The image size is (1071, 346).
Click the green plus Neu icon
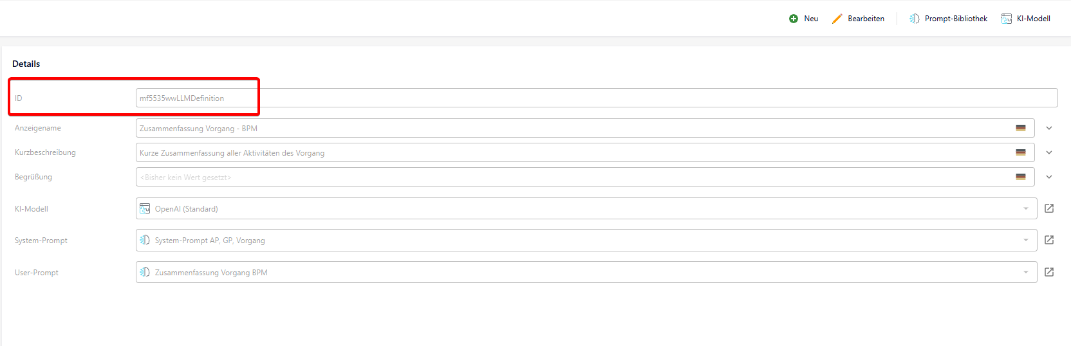794,19
